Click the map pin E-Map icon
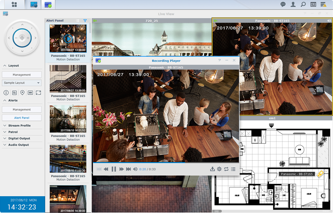Image resolution: width=333 pixels, height=213 pixels. [22, 93]
